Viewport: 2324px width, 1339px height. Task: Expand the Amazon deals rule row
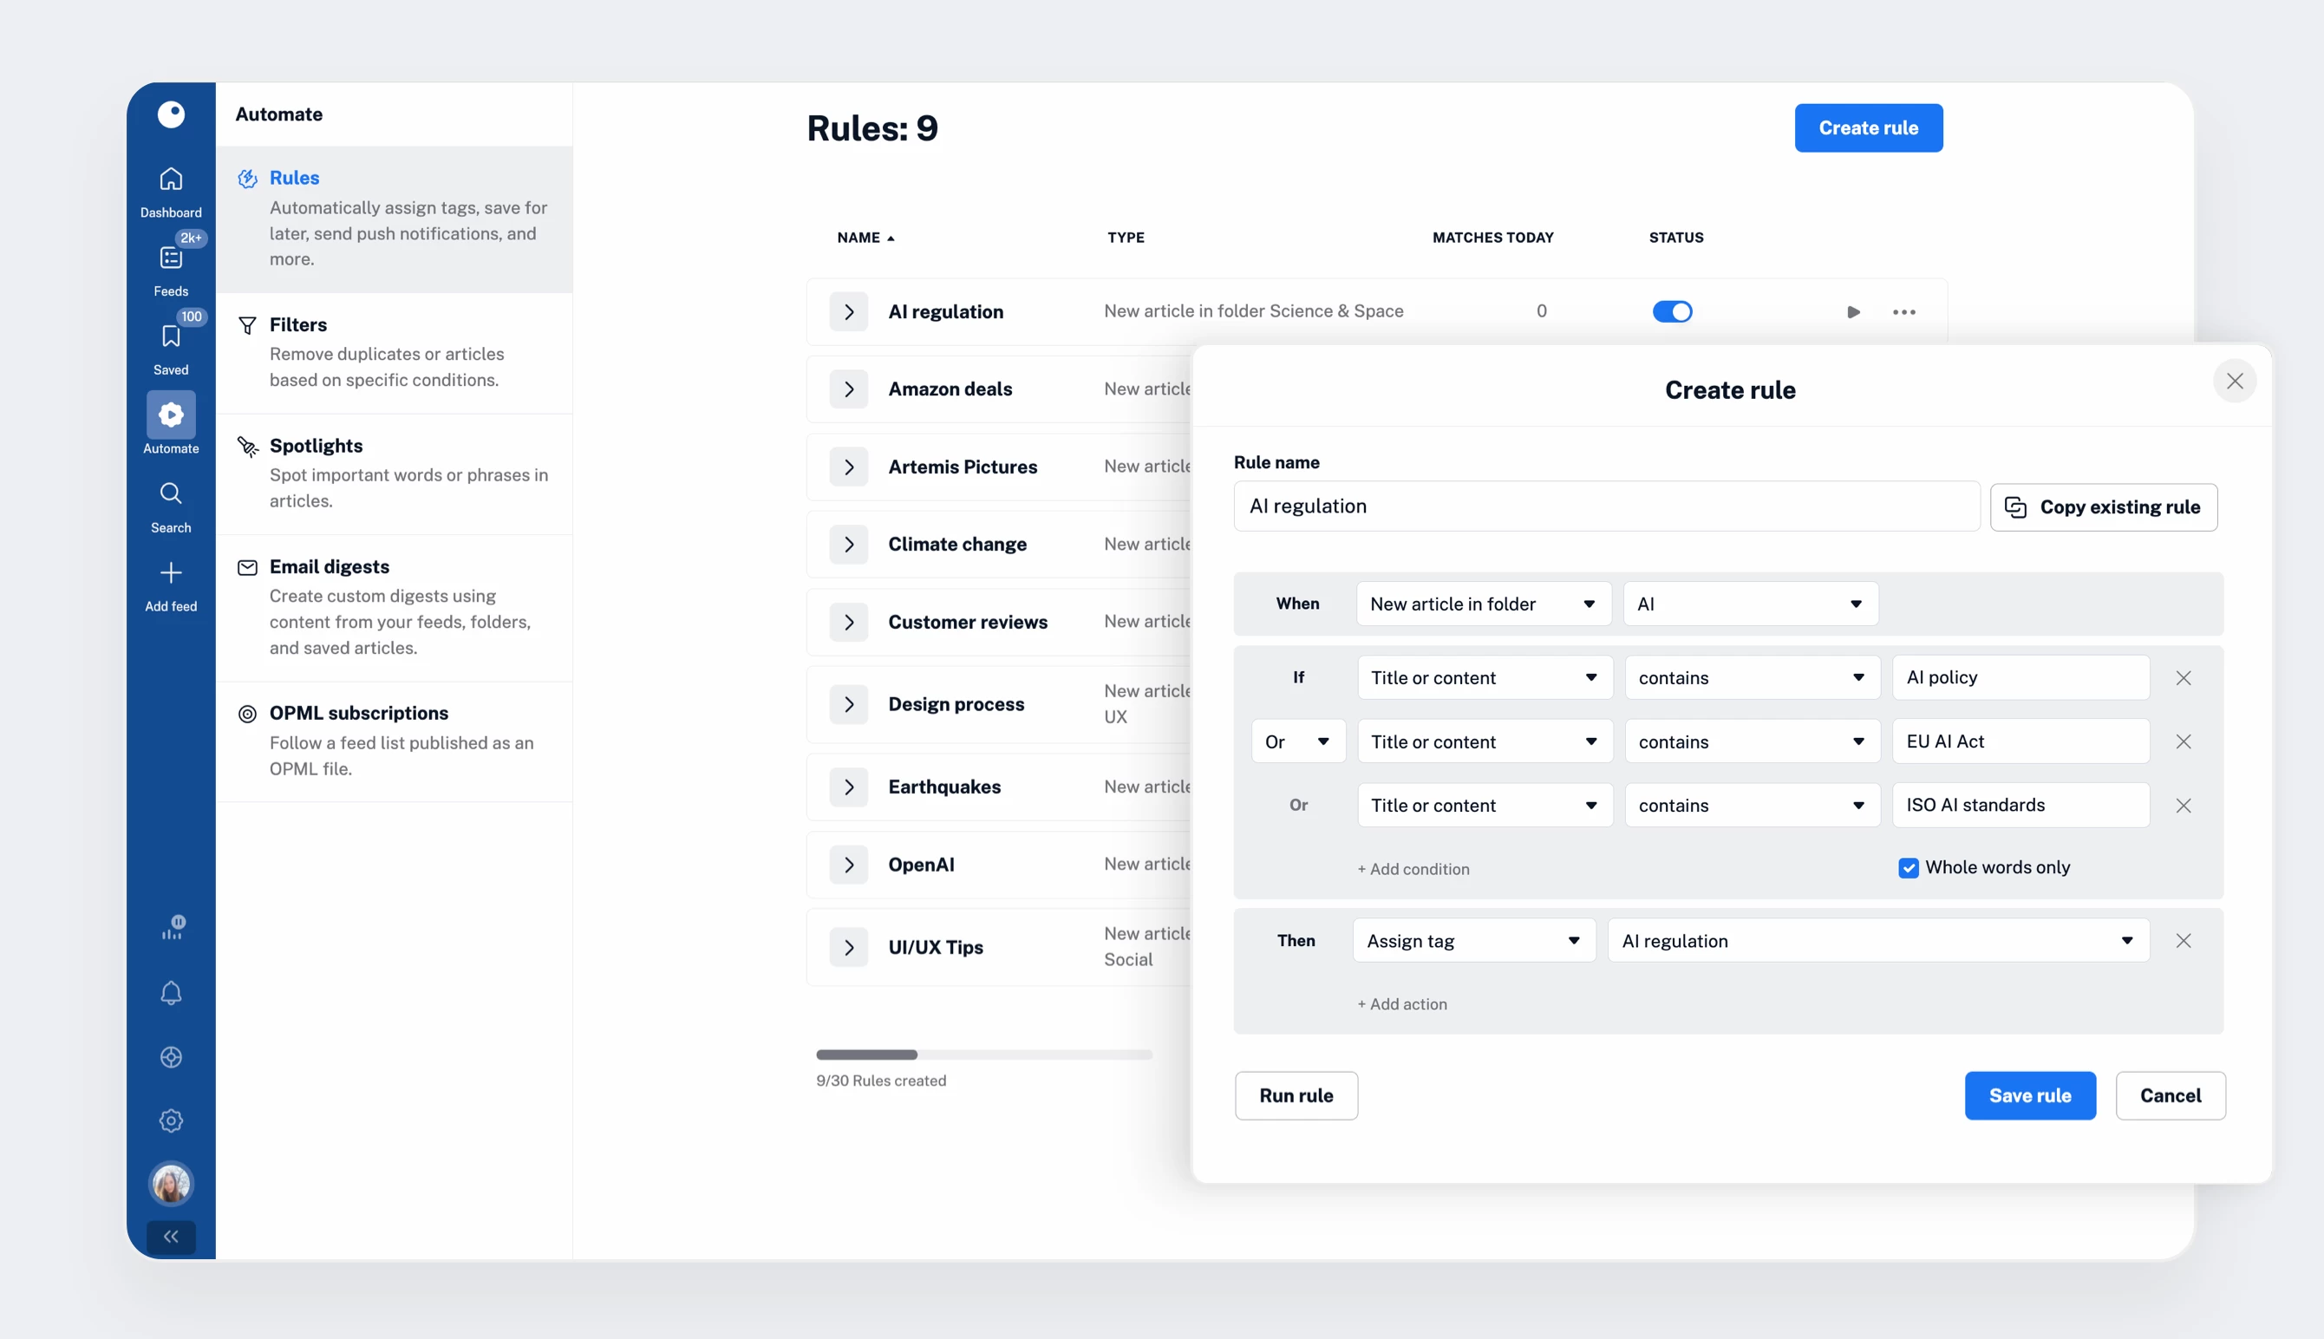pos(848,390)
